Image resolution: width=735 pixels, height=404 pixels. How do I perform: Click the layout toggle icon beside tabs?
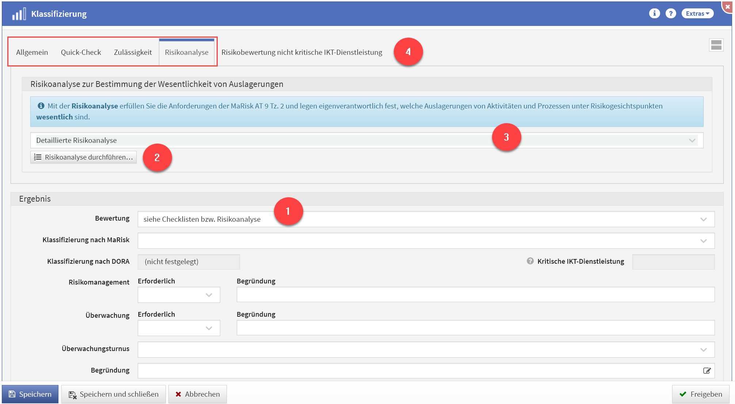[716, 45]
